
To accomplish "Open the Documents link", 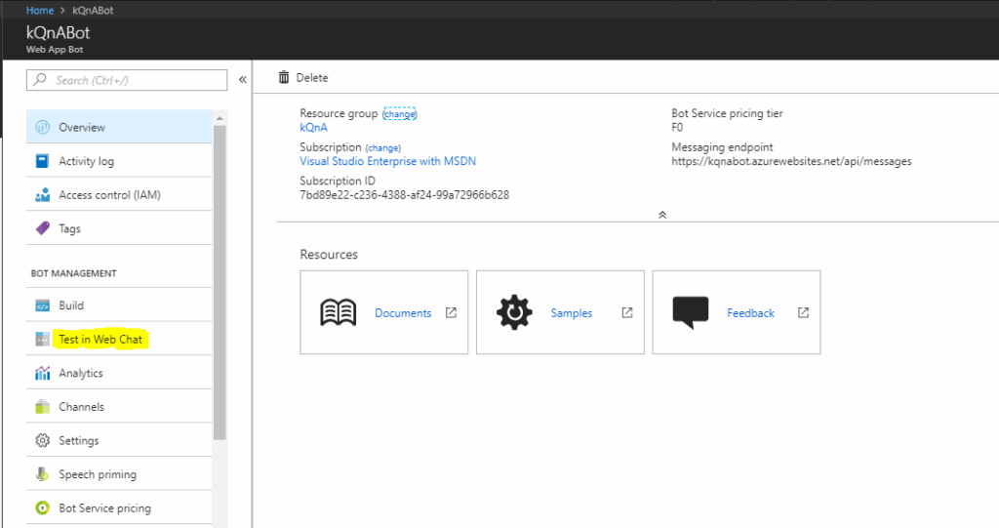I will coord(403,313).
